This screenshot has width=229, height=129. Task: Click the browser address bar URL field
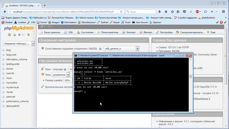(64, 12)
